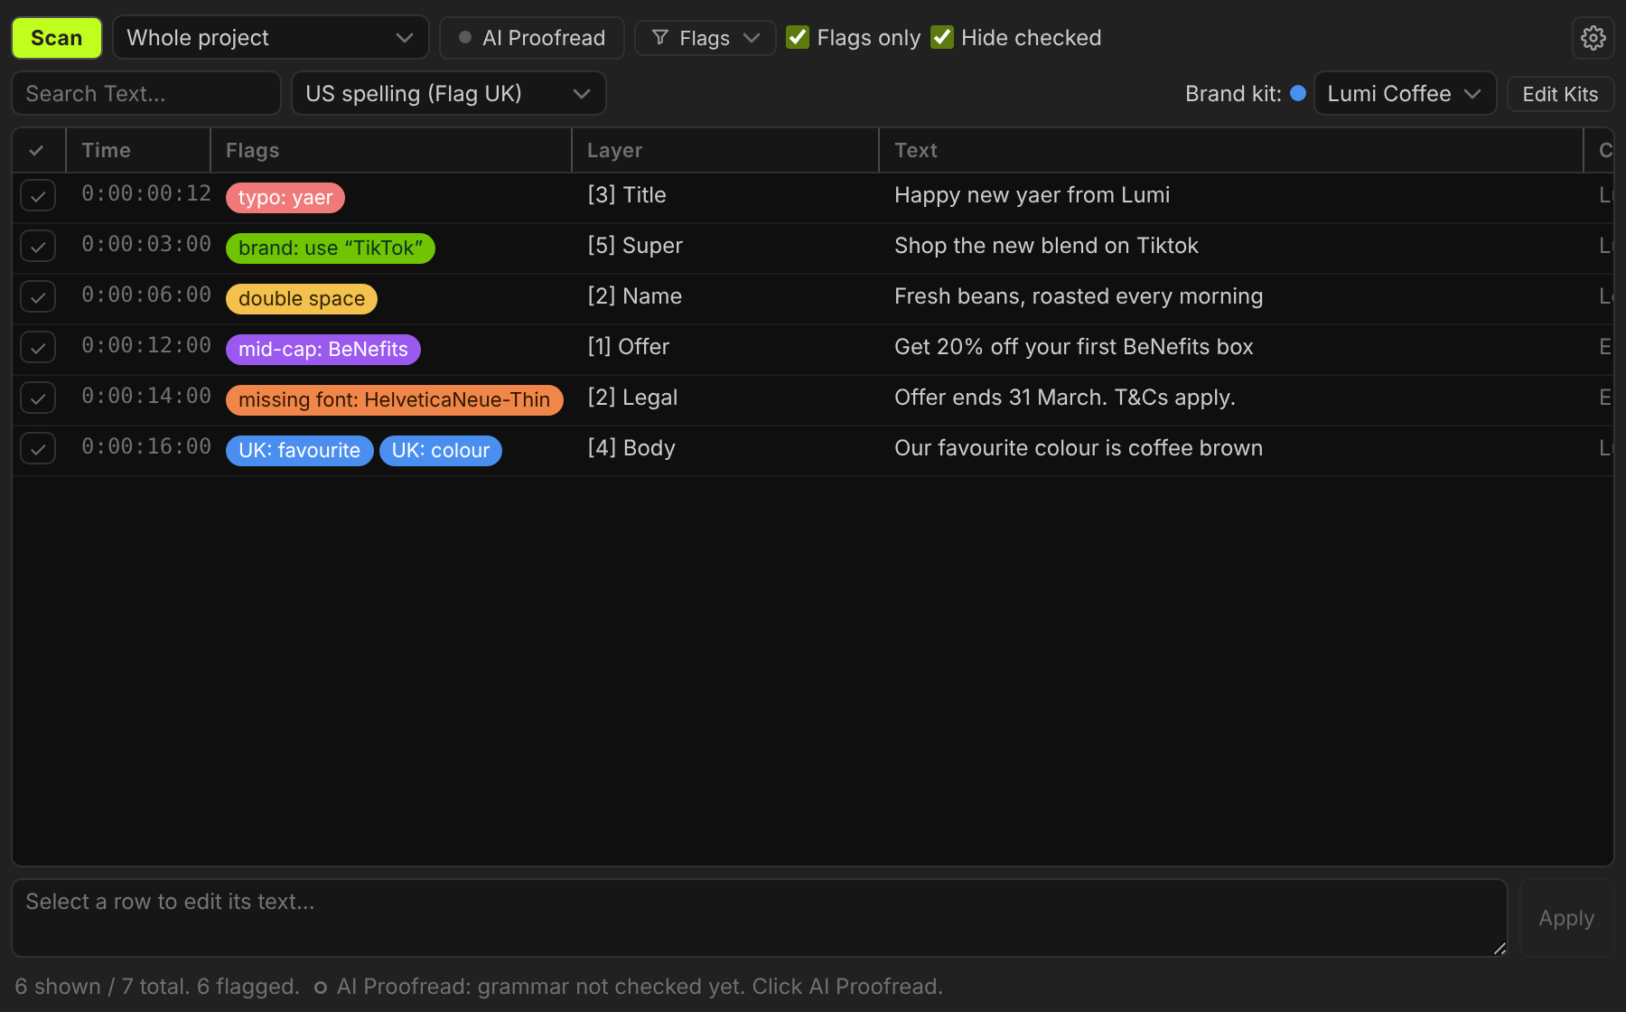Click the select-all checkmark column header

(37, 150)
